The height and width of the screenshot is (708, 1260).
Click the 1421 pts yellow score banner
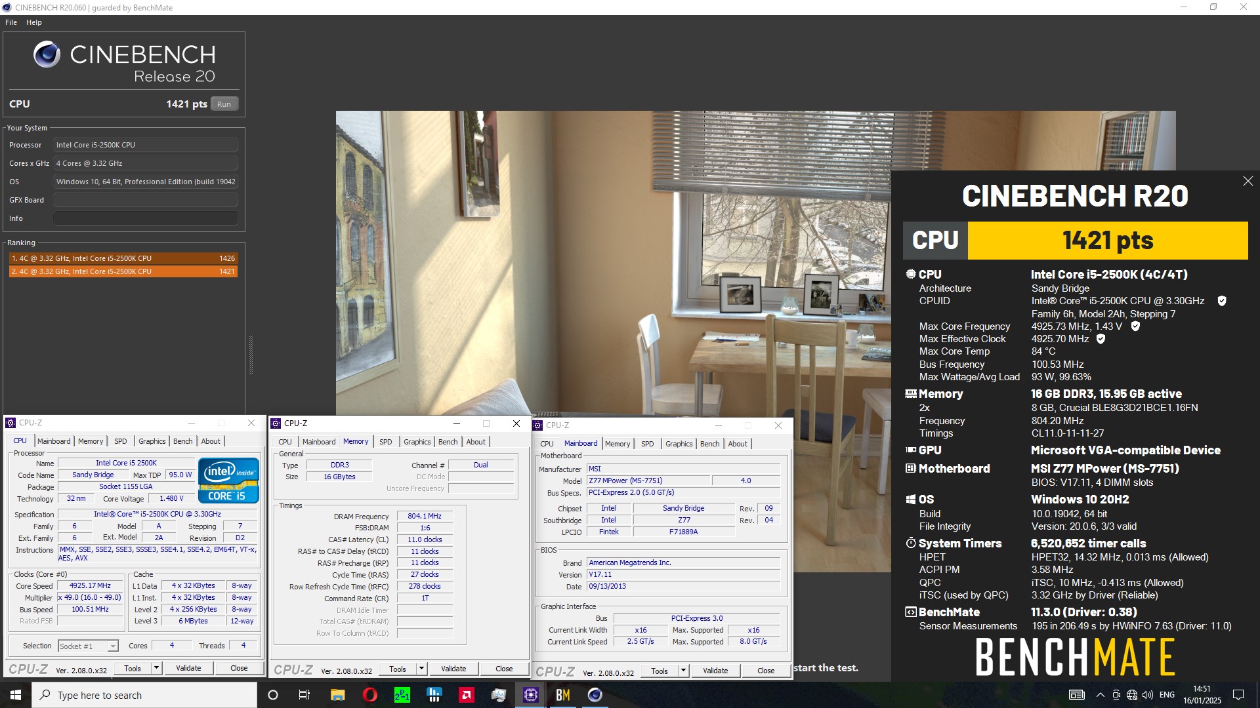tap(1108, 241)
